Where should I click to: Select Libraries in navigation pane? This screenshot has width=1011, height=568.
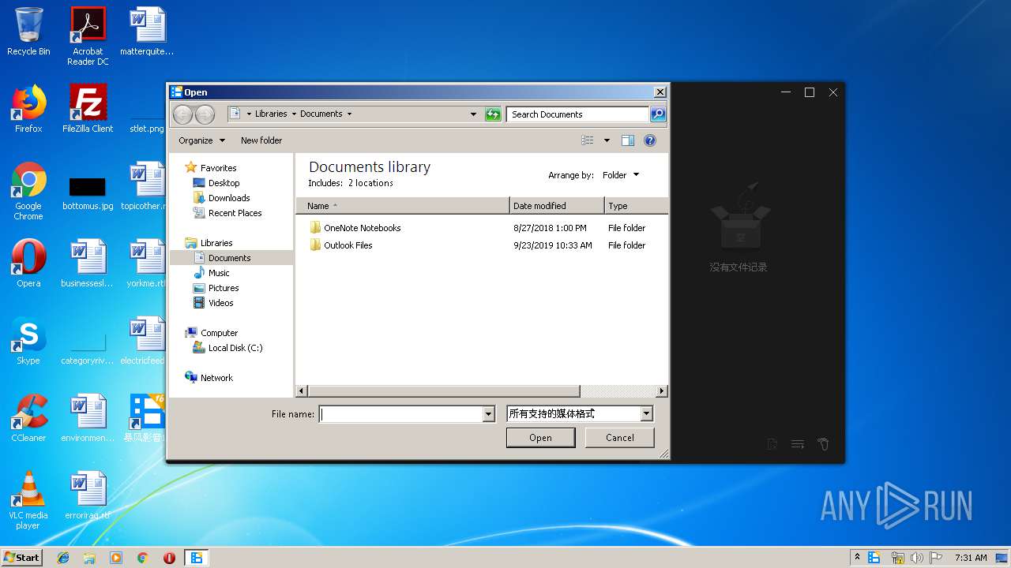[209, 243]
